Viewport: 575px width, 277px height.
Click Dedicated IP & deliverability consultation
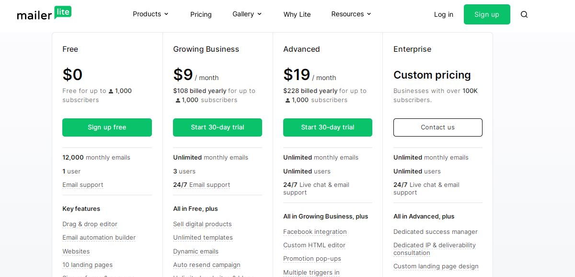point(435,249)
